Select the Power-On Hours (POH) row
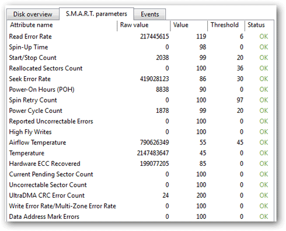The image size is (286, 231). (141, 90)
